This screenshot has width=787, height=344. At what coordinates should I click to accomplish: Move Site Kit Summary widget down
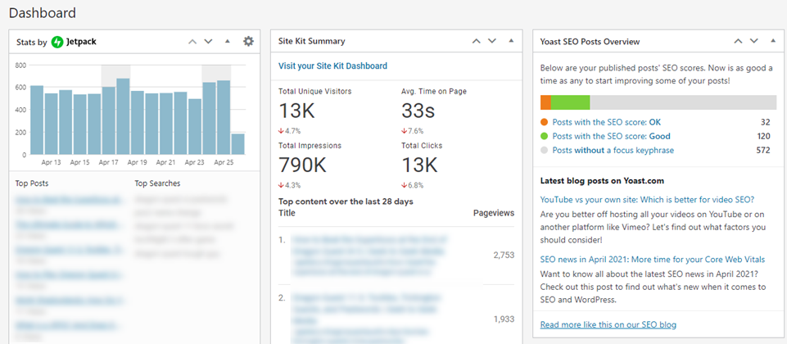(x=492, y=41)
